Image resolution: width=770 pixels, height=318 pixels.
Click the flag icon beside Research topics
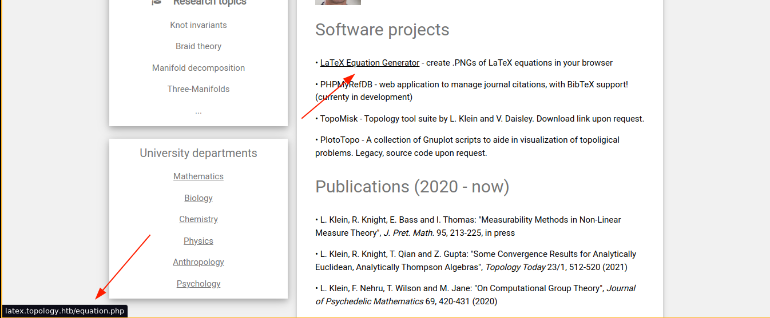pos(157,2)
